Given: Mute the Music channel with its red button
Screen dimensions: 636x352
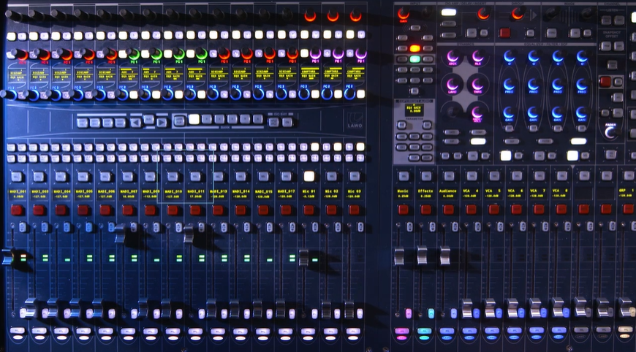Looking at the screenshot, I should tap(403, 210).
